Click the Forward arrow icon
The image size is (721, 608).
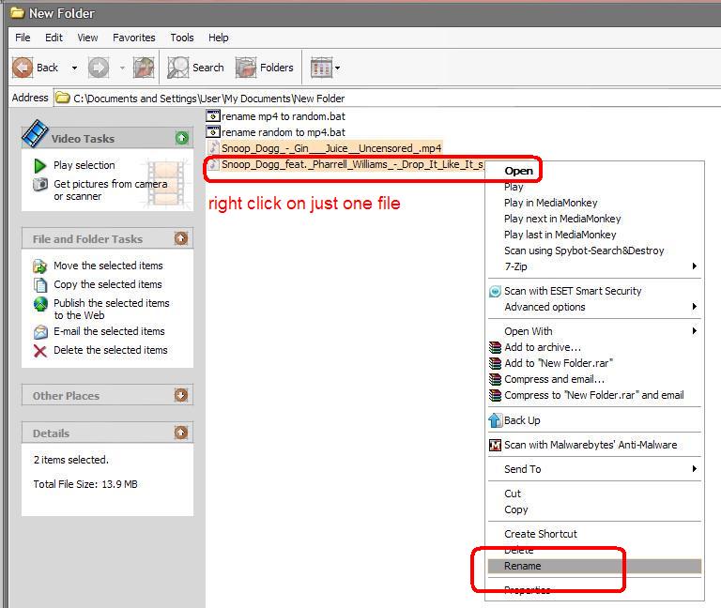[99, 68]
